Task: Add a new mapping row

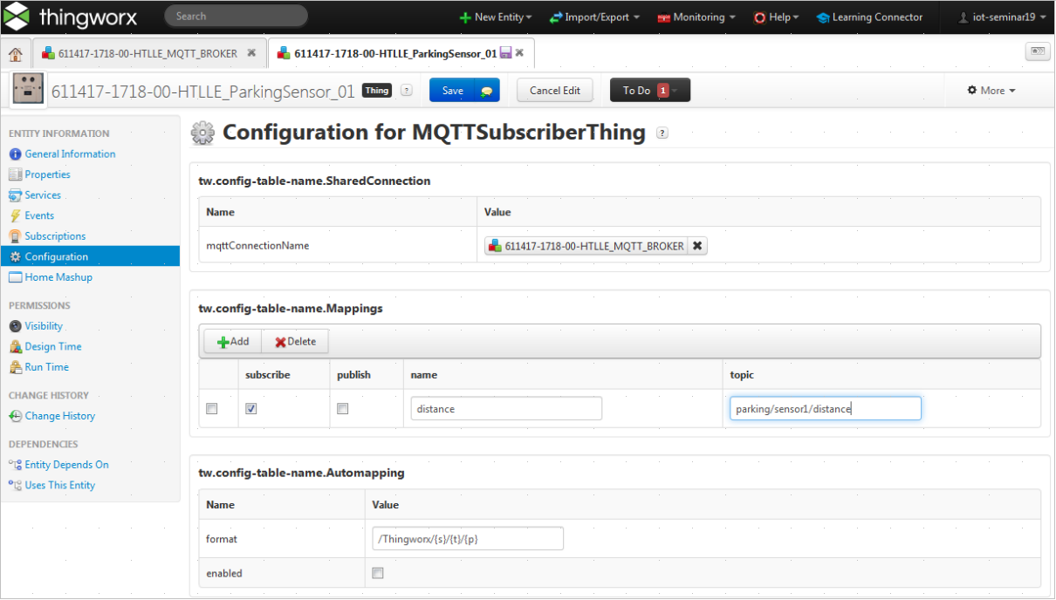Action: (233, 342)
